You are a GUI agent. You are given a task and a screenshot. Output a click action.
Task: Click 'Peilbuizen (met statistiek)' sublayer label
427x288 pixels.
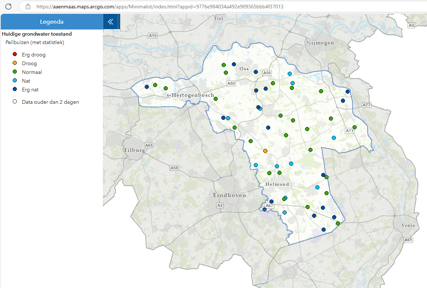[x=35, y=42]
